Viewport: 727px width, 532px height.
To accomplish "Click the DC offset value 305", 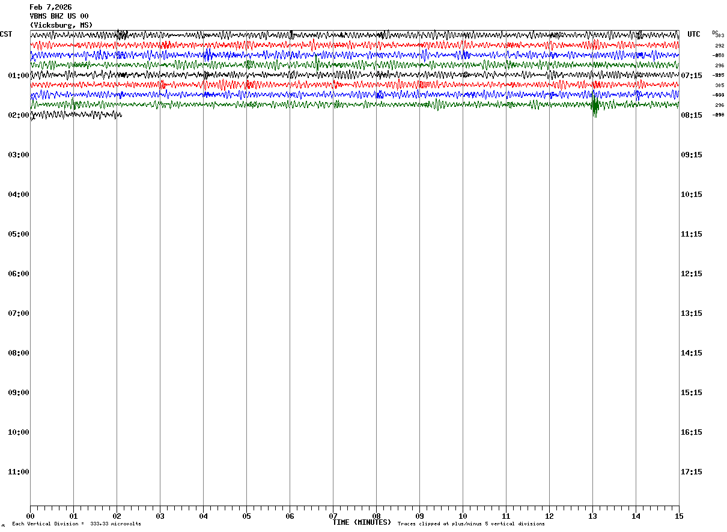I will (x=719, y=85).
